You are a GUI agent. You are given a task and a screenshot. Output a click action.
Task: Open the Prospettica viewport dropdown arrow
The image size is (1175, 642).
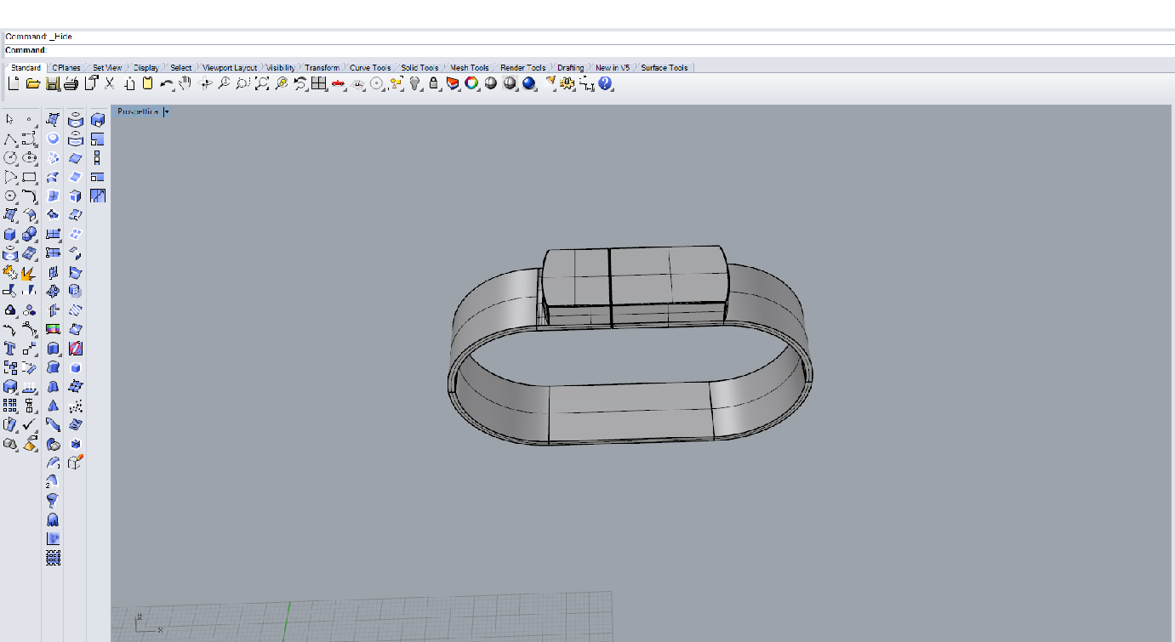click(x=167, y=111)
